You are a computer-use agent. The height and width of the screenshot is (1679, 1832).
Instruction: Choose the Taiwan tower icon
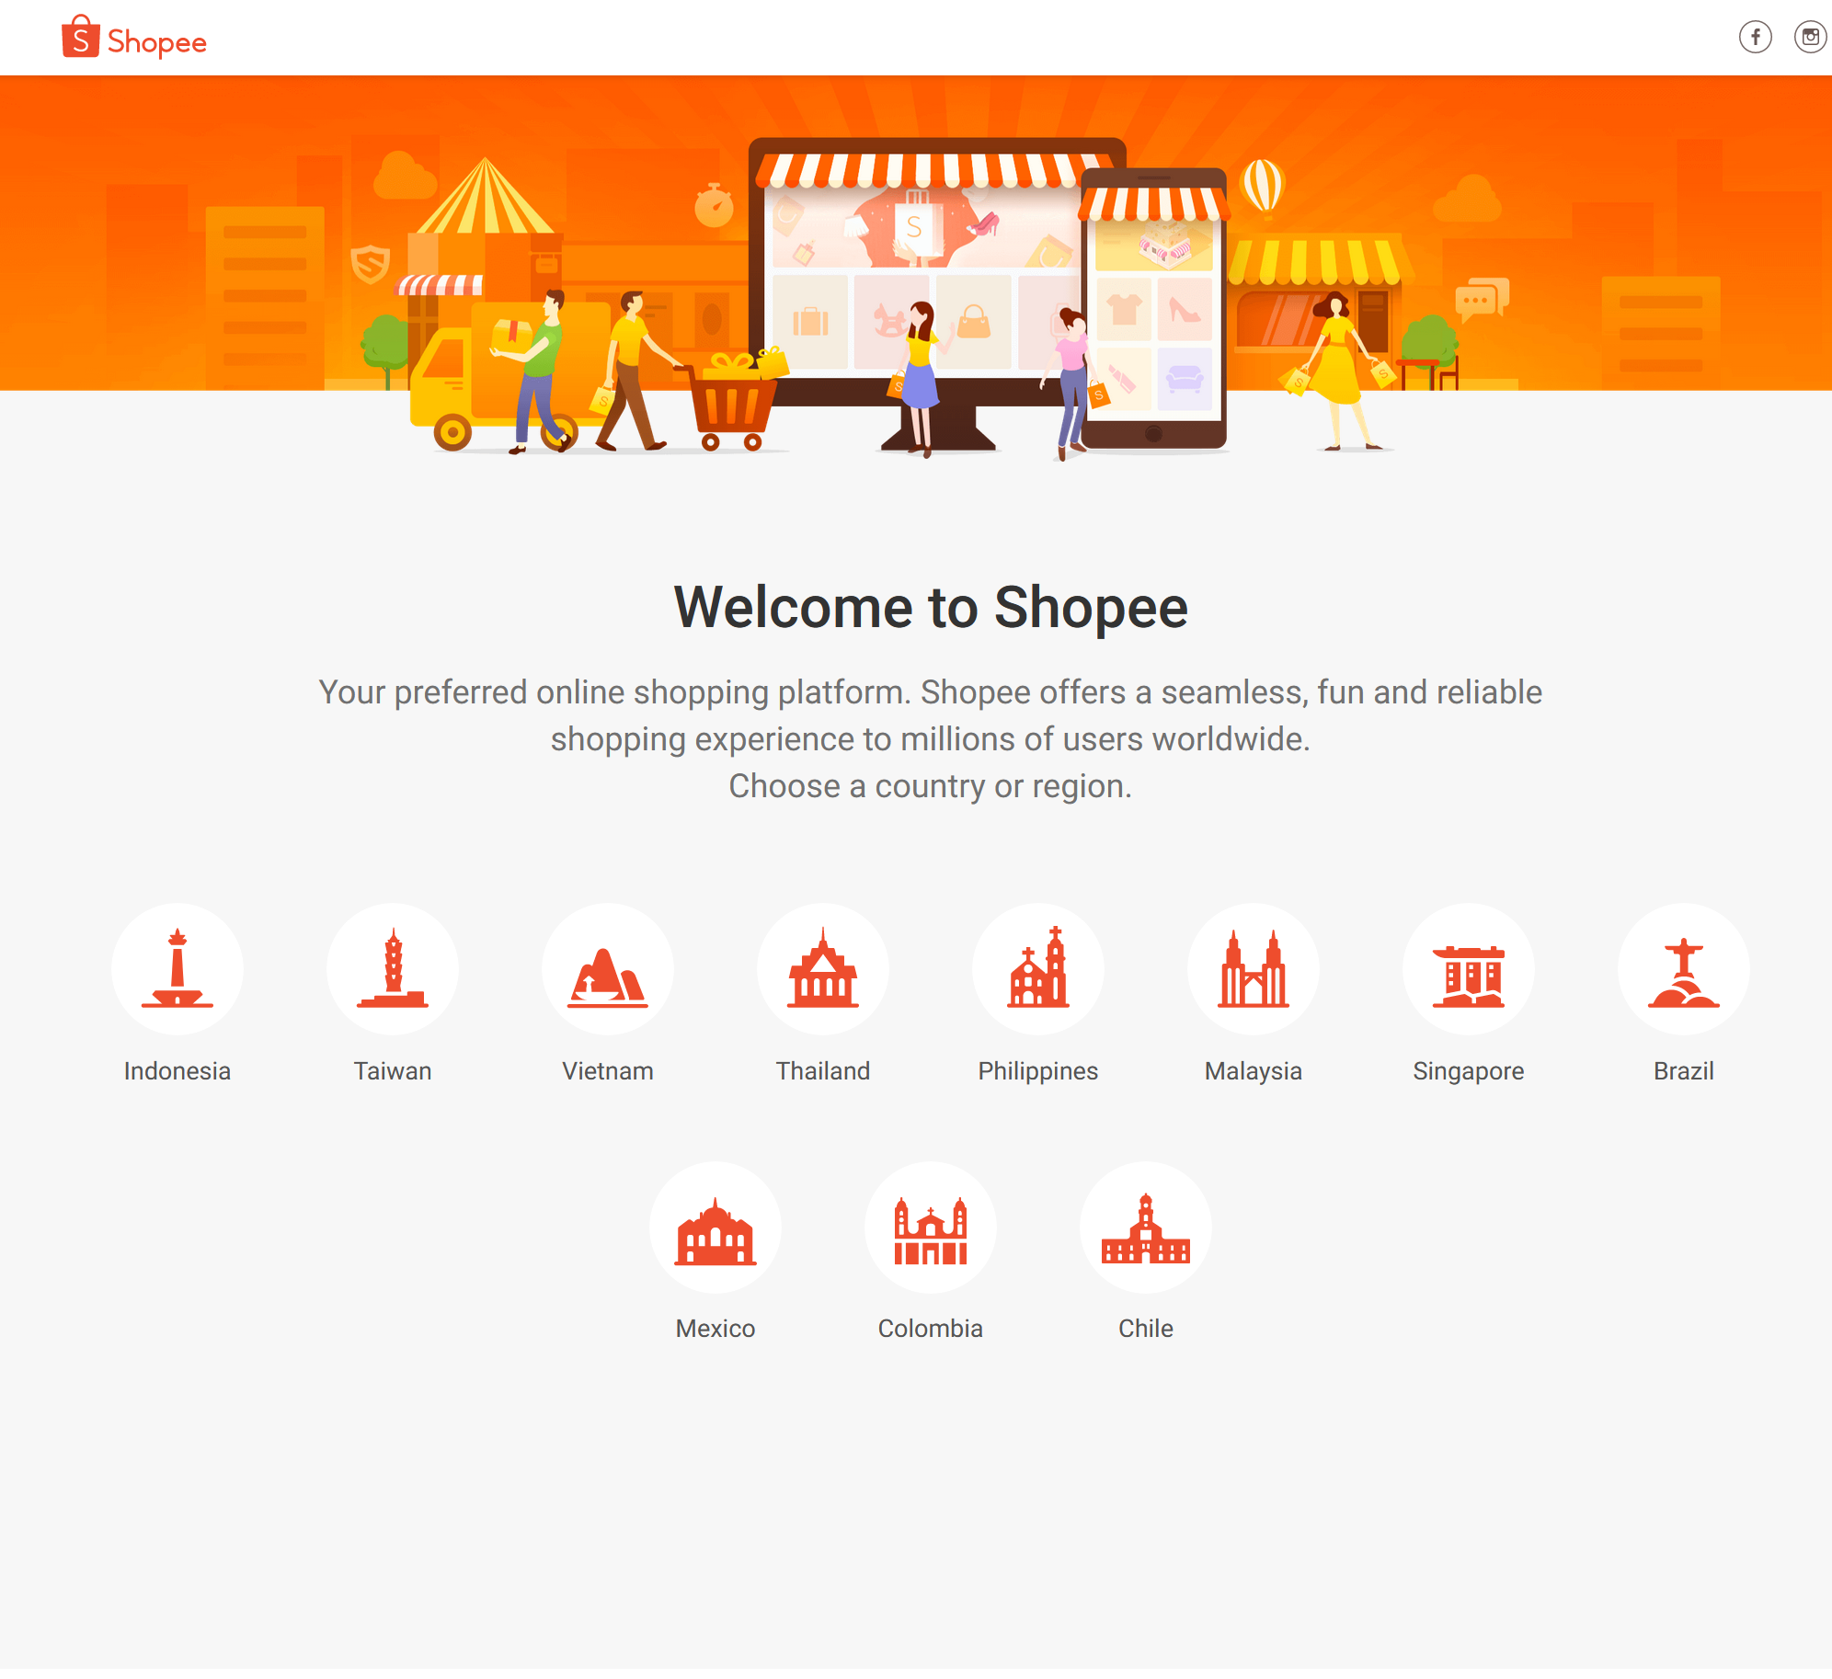point(393,969)
